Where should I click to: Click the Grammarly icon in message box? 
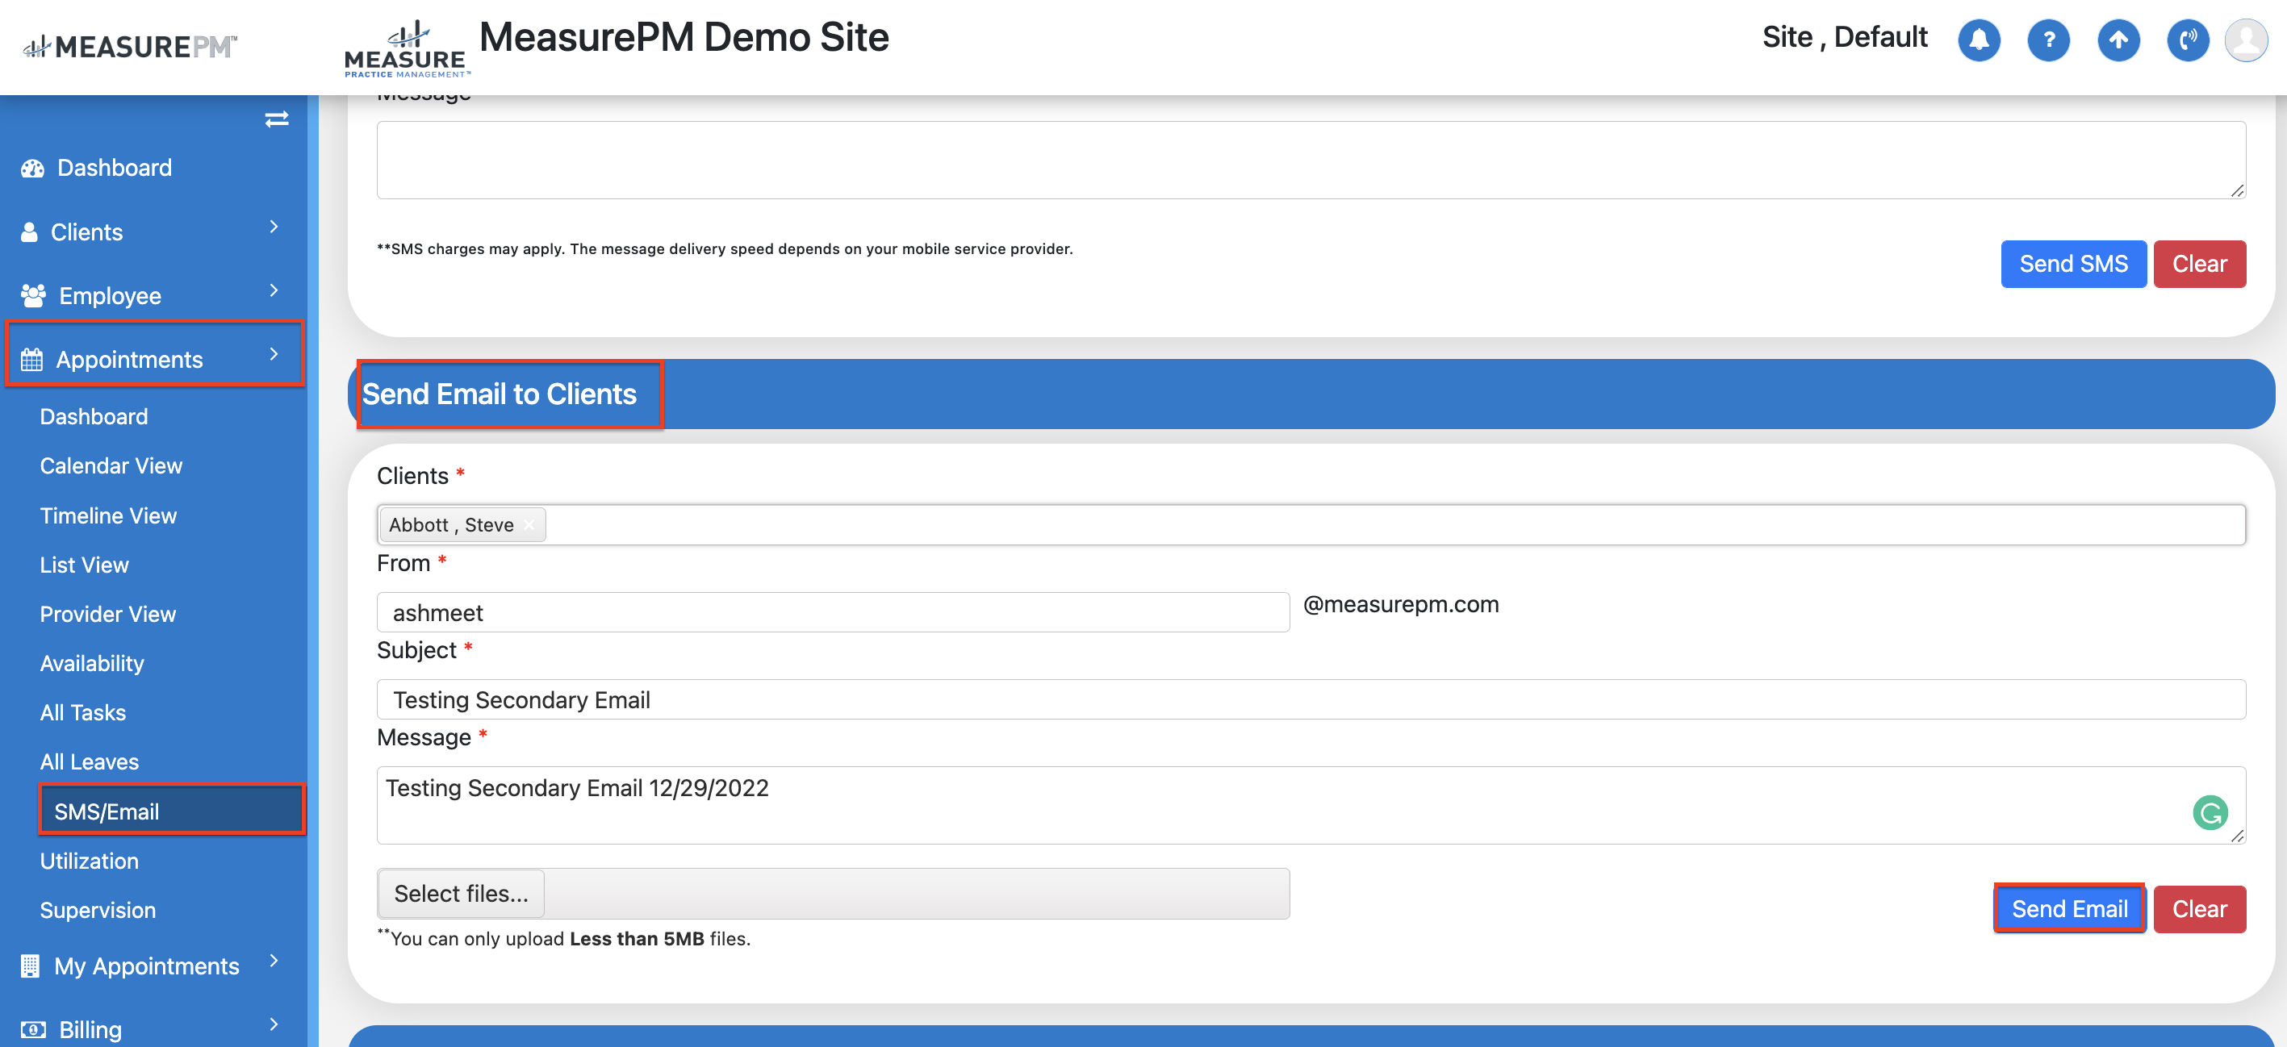click(2209, 811)
